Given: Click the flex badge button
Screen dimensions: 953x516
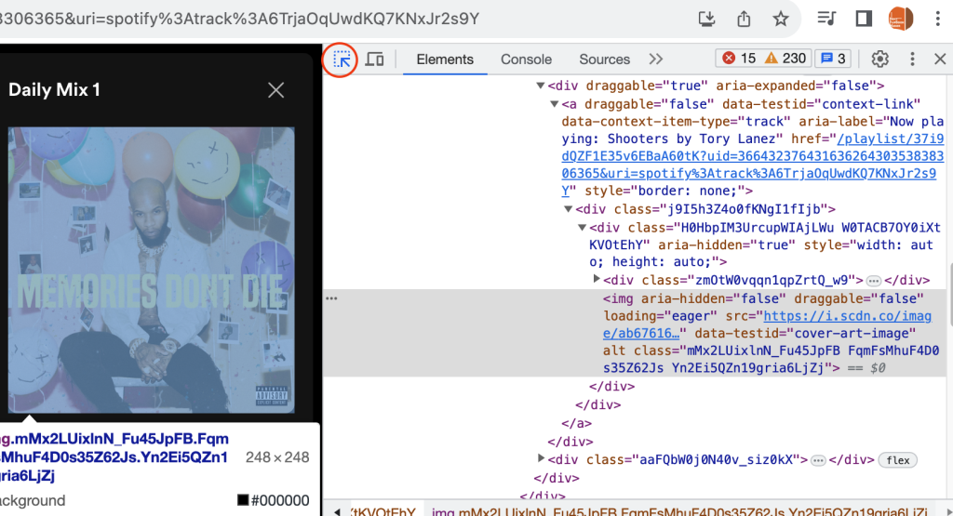Looking at the screenshot, I should [x=897, y=460].
